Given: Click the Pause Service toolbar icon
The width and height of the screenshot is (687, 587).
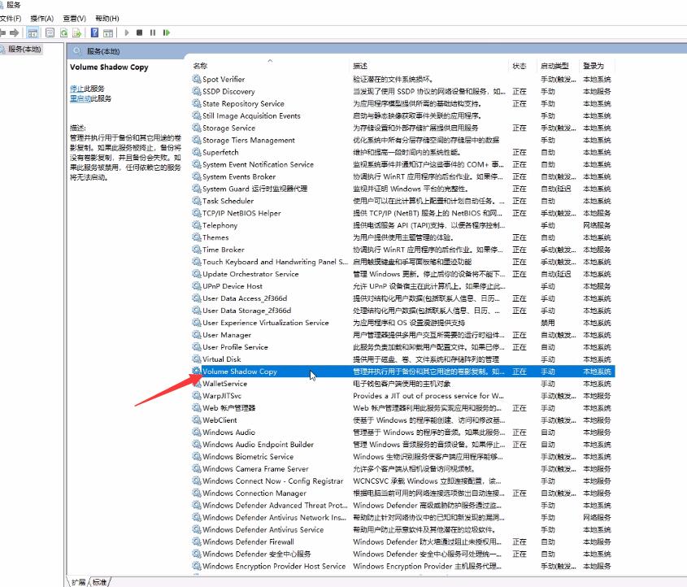Looking at the screenshot, I should click(x=153, y=33).
